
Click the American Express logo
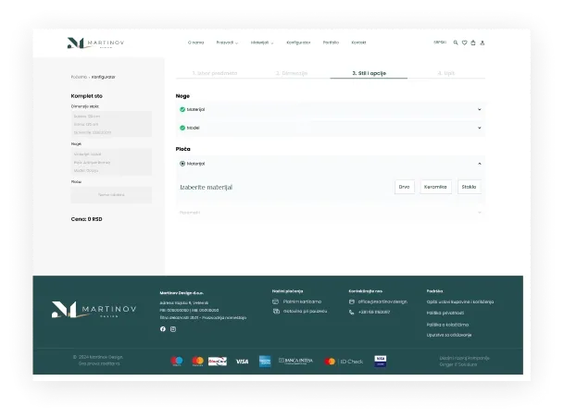click(x=265, y=362)
